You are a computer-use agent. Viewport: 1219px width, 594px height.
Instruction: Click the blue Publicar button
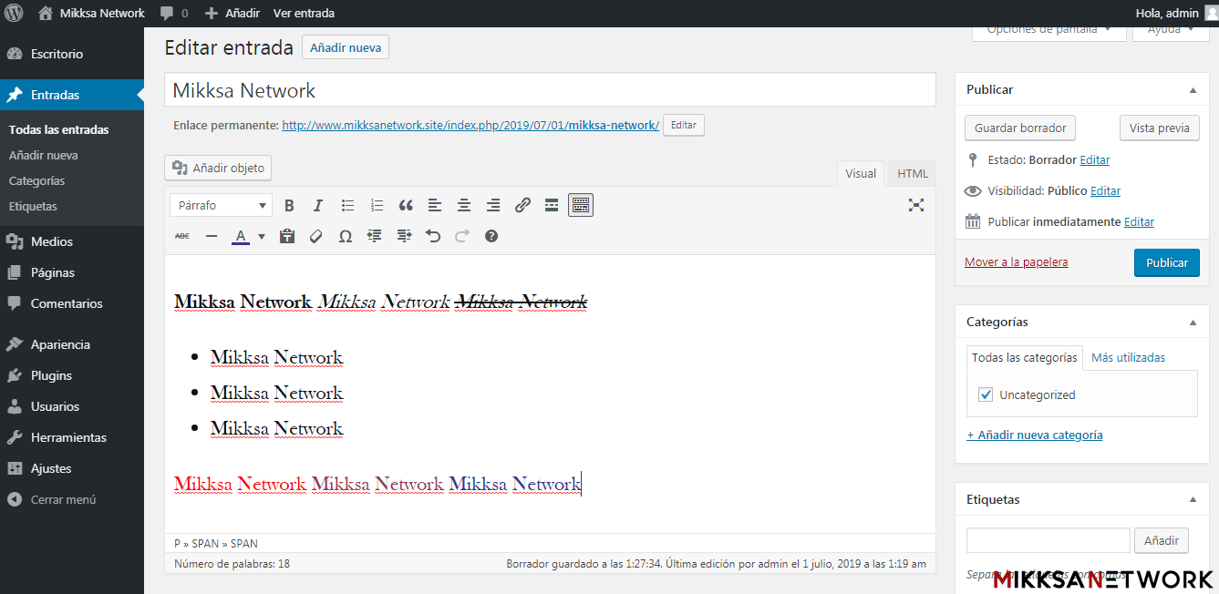(1166, 262)
